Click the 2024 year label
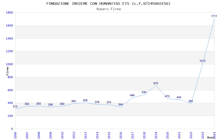Screen dimensions: 217x140 point(214,135)
